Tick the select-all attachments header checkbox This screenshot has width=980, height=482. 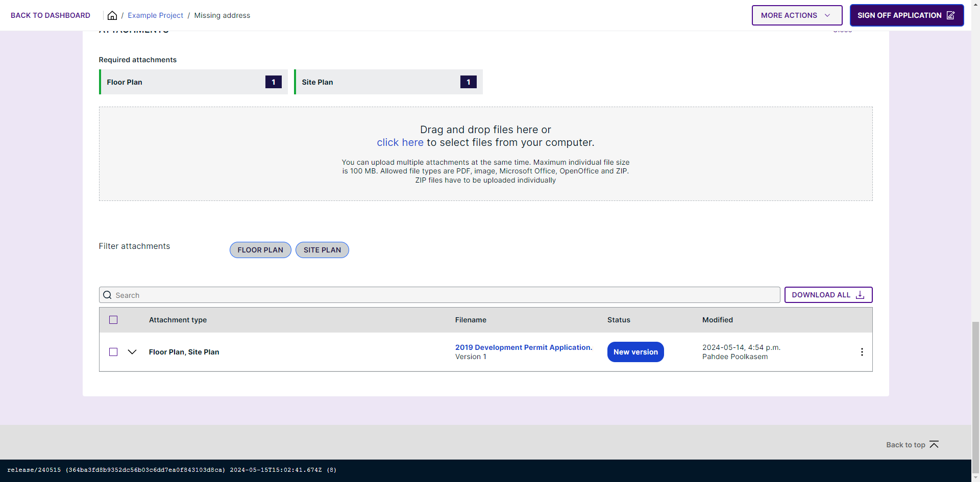[113, 320]
